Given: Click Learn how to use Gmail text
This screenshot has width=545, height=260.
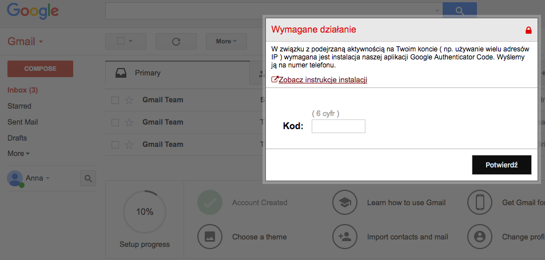Looking at the screenshot, I should coord(406,202).
